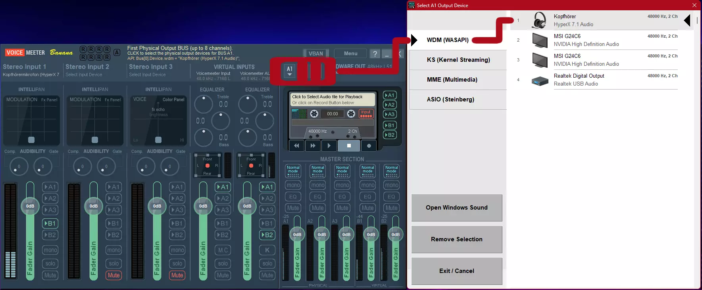Toggle mono on Stereo Input 1

(x=50, y=250)
